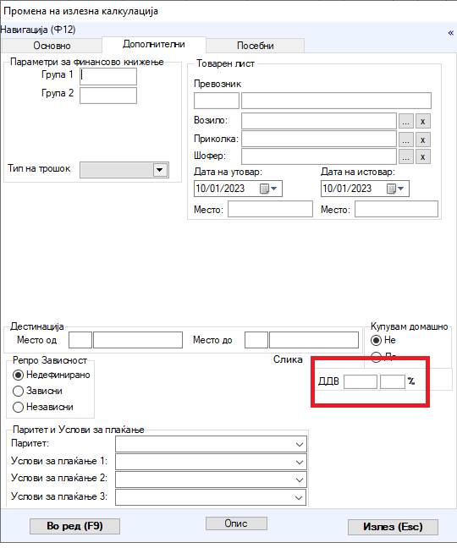
Task: Open calendar for Дата на утовар
Action: [268, 189]
